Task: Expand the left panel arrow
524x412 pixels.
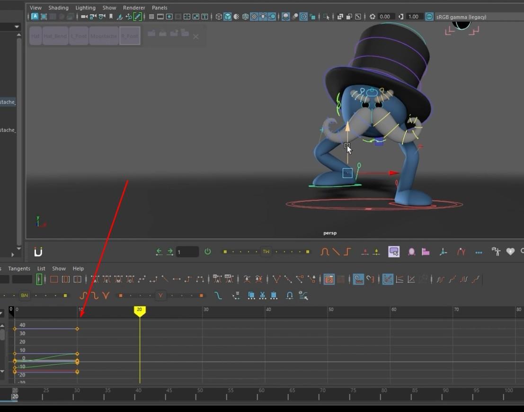Action: [x=12, y=254]
